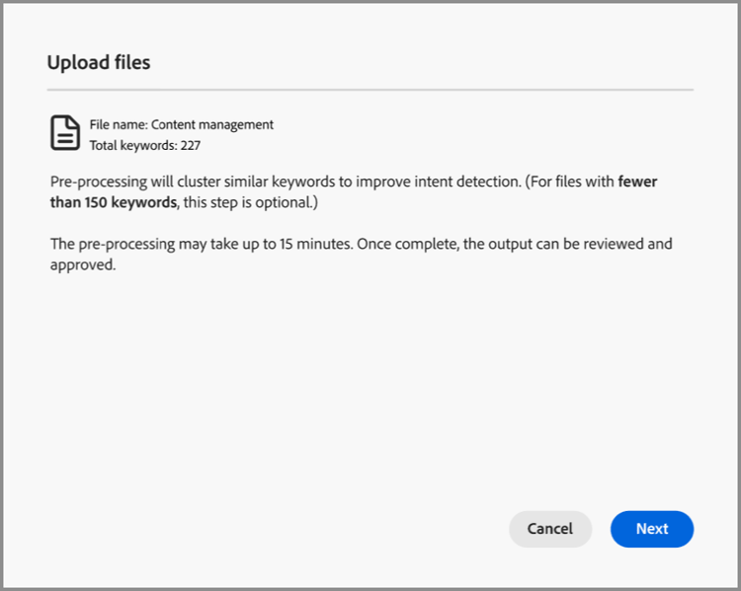Click "The pre-processing may take" sentence start
This screenshot has width=741, height=591.
pyautogui.click(x=143, y=244)
